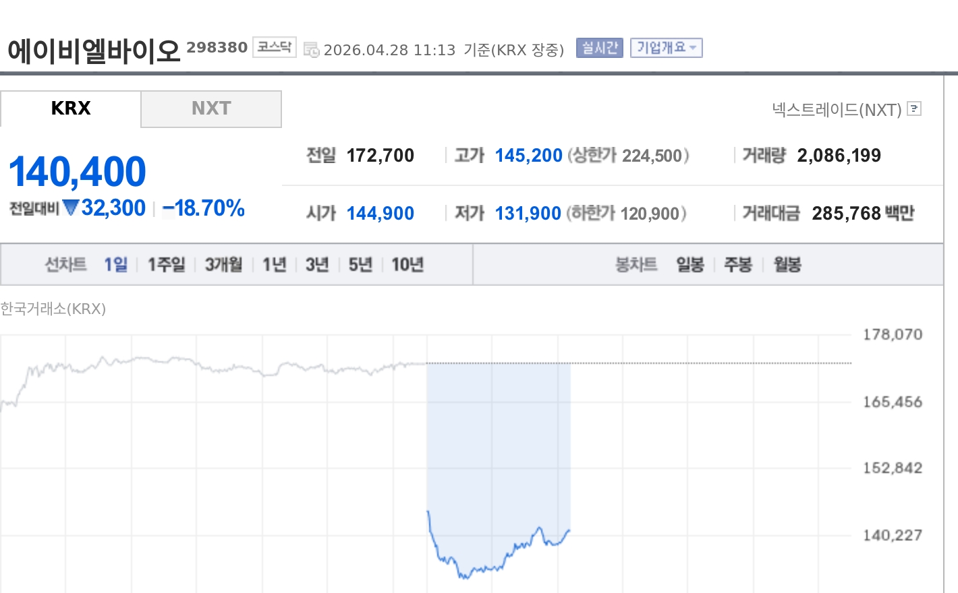Click the blue shaded area of the price chart

498,438
